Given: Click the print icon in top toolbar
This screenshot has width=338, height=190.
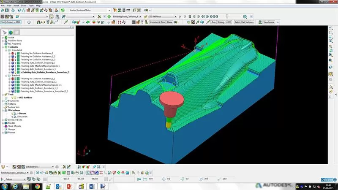Looking at the screenshot, I should (13, 10).
